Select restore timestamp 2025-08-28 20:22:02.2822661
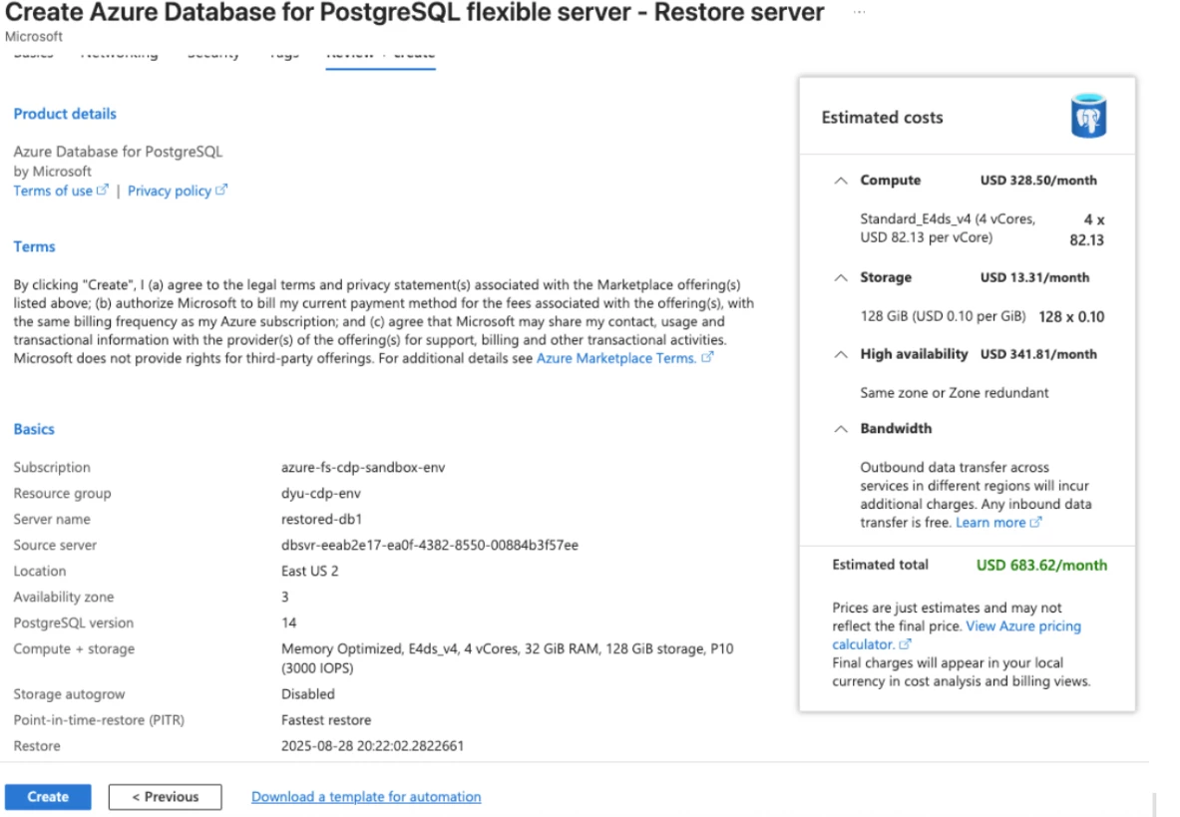 click(372, 745)
